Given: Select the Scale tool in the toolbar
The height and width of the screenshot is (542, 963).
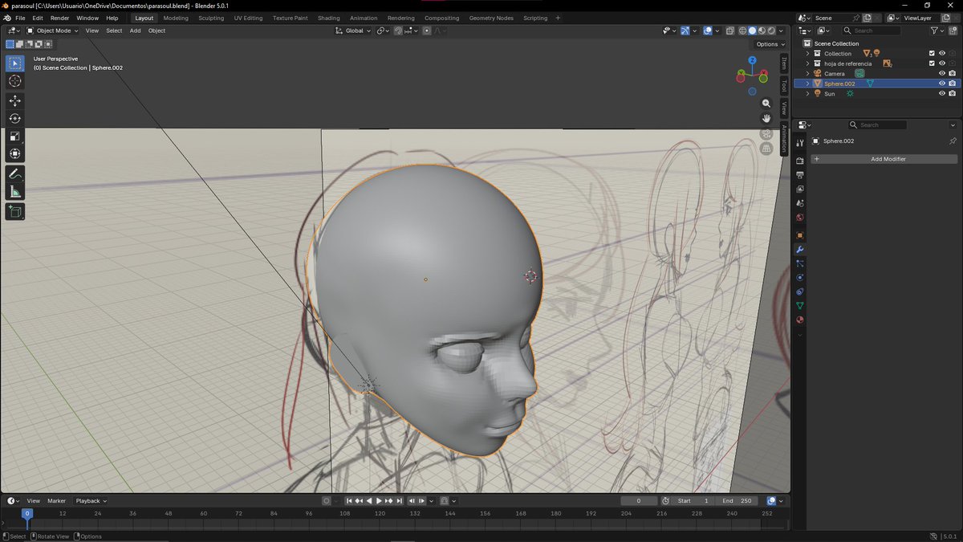Looking at the screenshot, I should point(15,136).
